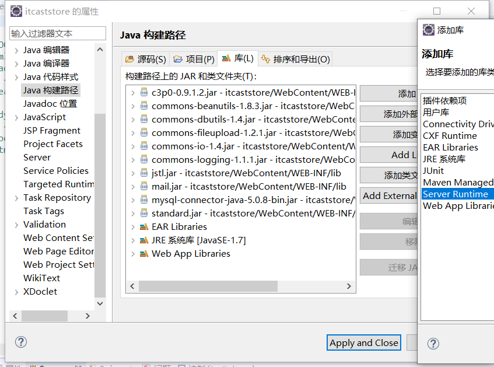This screenshot has width=494, height=367.
Task: Click the preference tree scroll down arrow
Action: pos(100,303)
